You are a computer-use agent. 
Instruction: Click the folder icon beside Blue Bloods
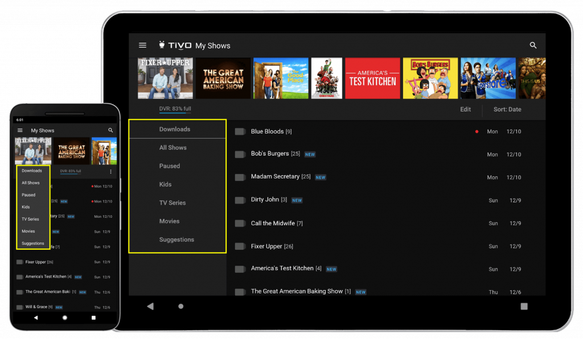(x=240, y=131)
